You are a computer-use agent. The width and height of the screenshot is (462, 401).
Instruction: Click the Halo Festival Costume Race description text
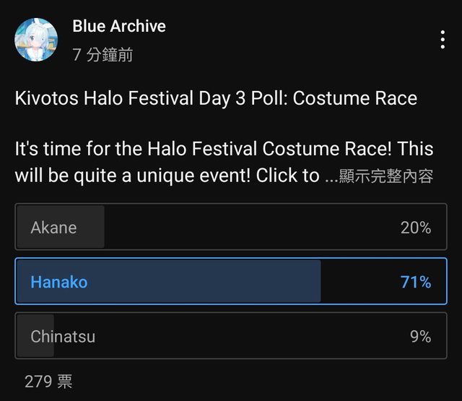point(224,150)
